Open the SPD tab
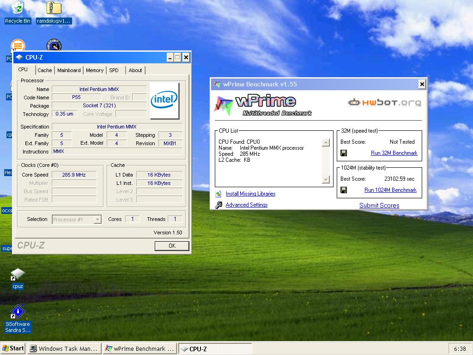Image resolution: width=473 pixels, height=355 pixels. [x=114, y=70]
